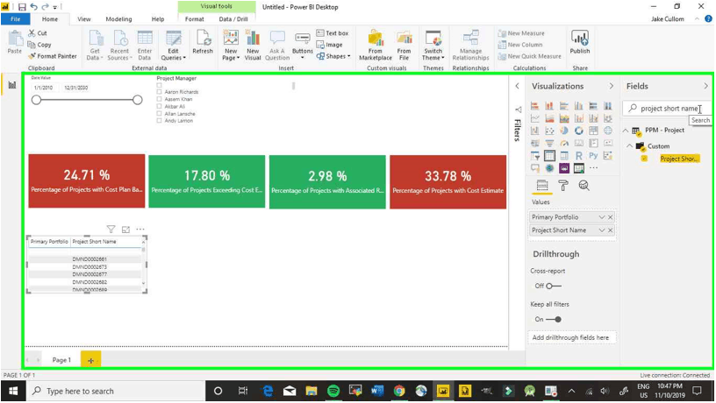Insert a New Visual
Viewport: 716px width, 403px height.
pyautogui.click(x=253, y=45)
